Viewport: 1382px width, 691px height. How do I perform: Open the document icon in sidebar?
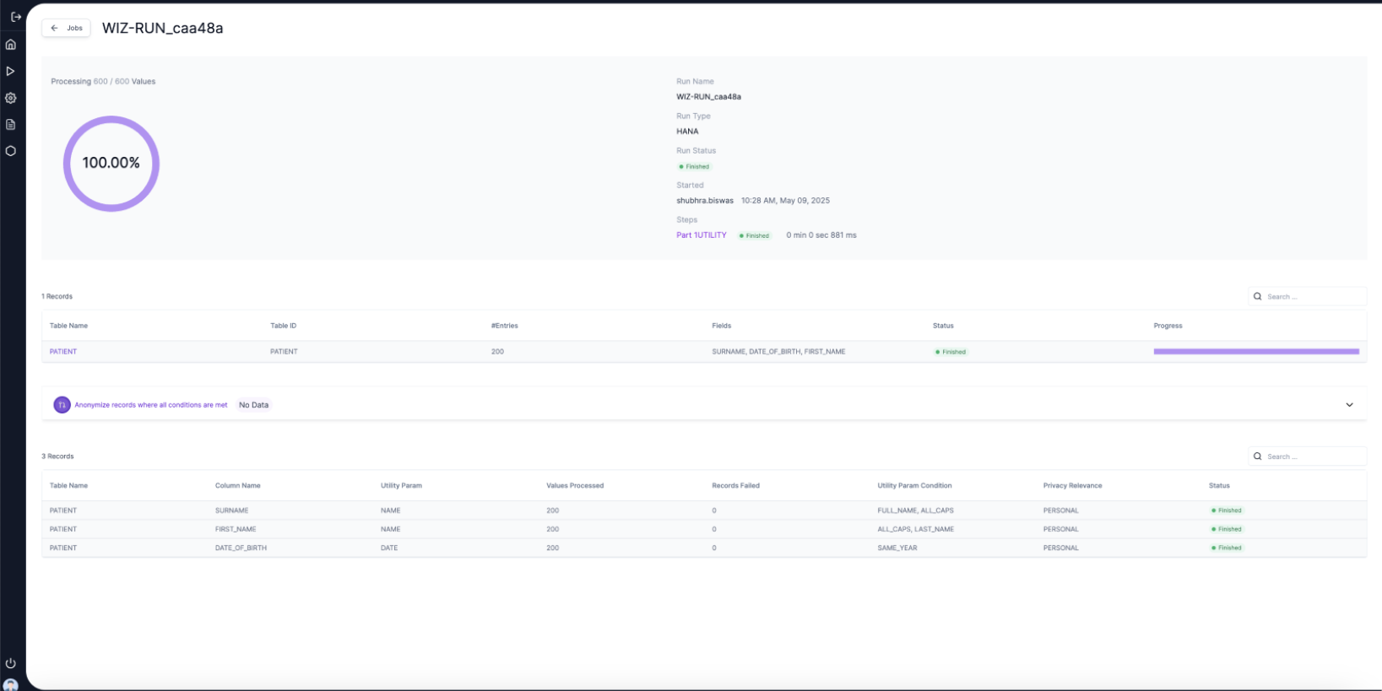point(11,125)
